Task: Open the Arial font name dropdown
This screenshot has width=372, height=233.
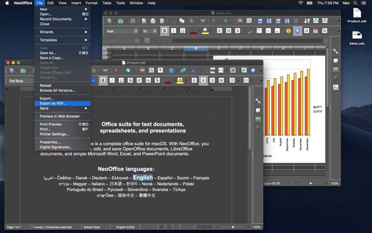Action: 136,31
